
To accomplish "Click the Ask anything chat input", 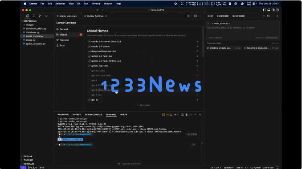I will (x=242, y=28).
